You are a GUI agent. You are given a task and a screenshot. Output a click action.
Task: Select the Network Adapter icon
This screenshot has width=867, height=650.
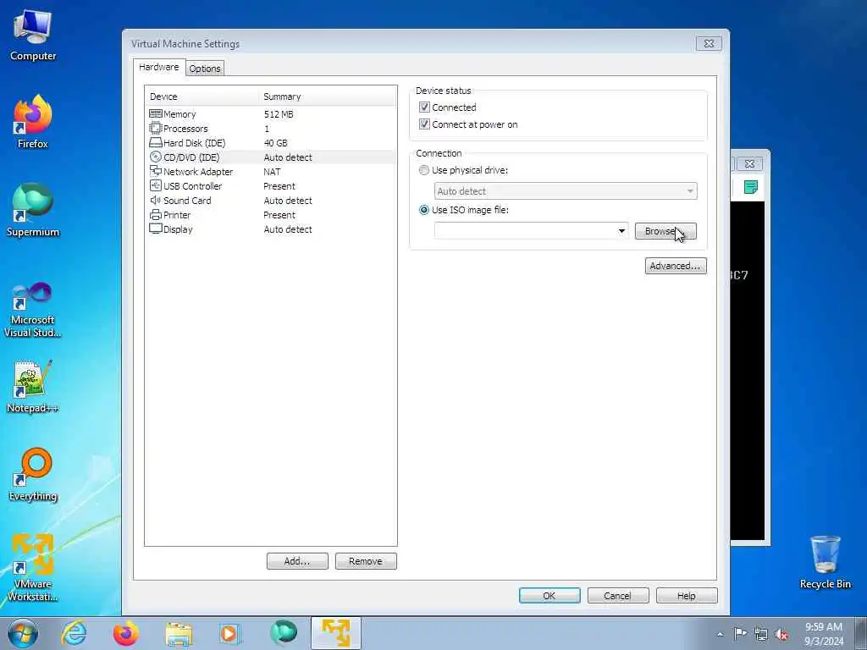click(156, 171)
